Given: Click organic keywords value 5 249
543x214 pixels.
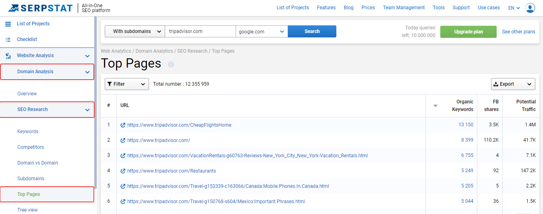Looking at the screenshot, I should [467, 171].
